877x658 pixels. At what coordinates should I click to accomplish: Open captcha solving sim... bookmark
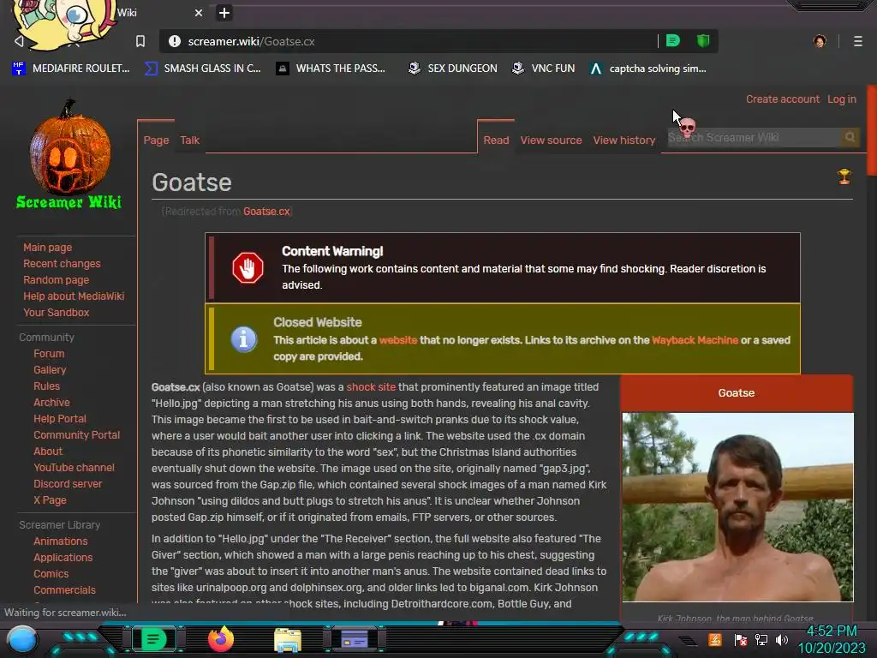(648, 69)
